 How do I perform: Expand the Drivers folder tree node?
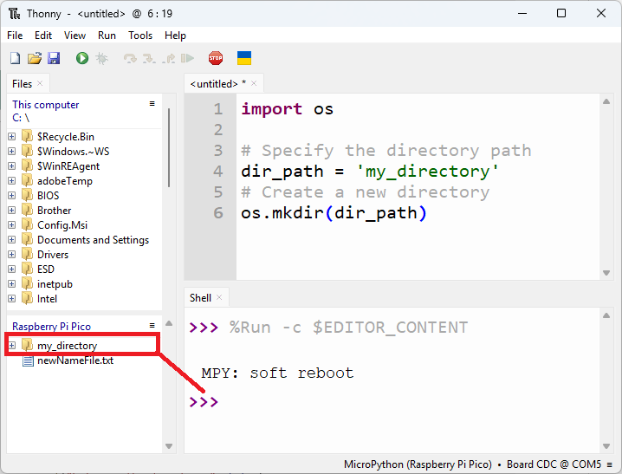coord(12,255)
